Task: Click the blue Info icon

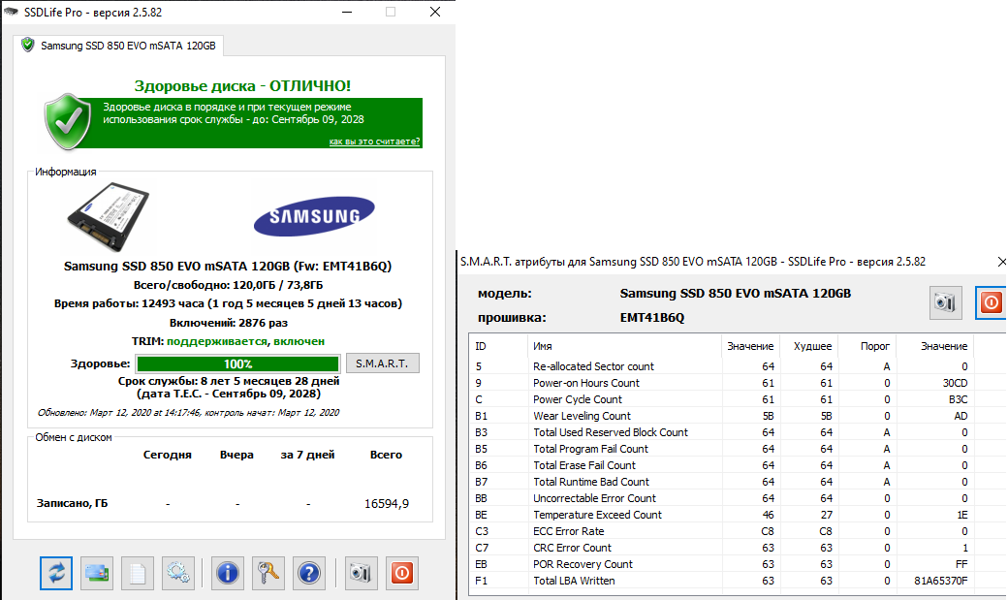Action: pos(228,572)
